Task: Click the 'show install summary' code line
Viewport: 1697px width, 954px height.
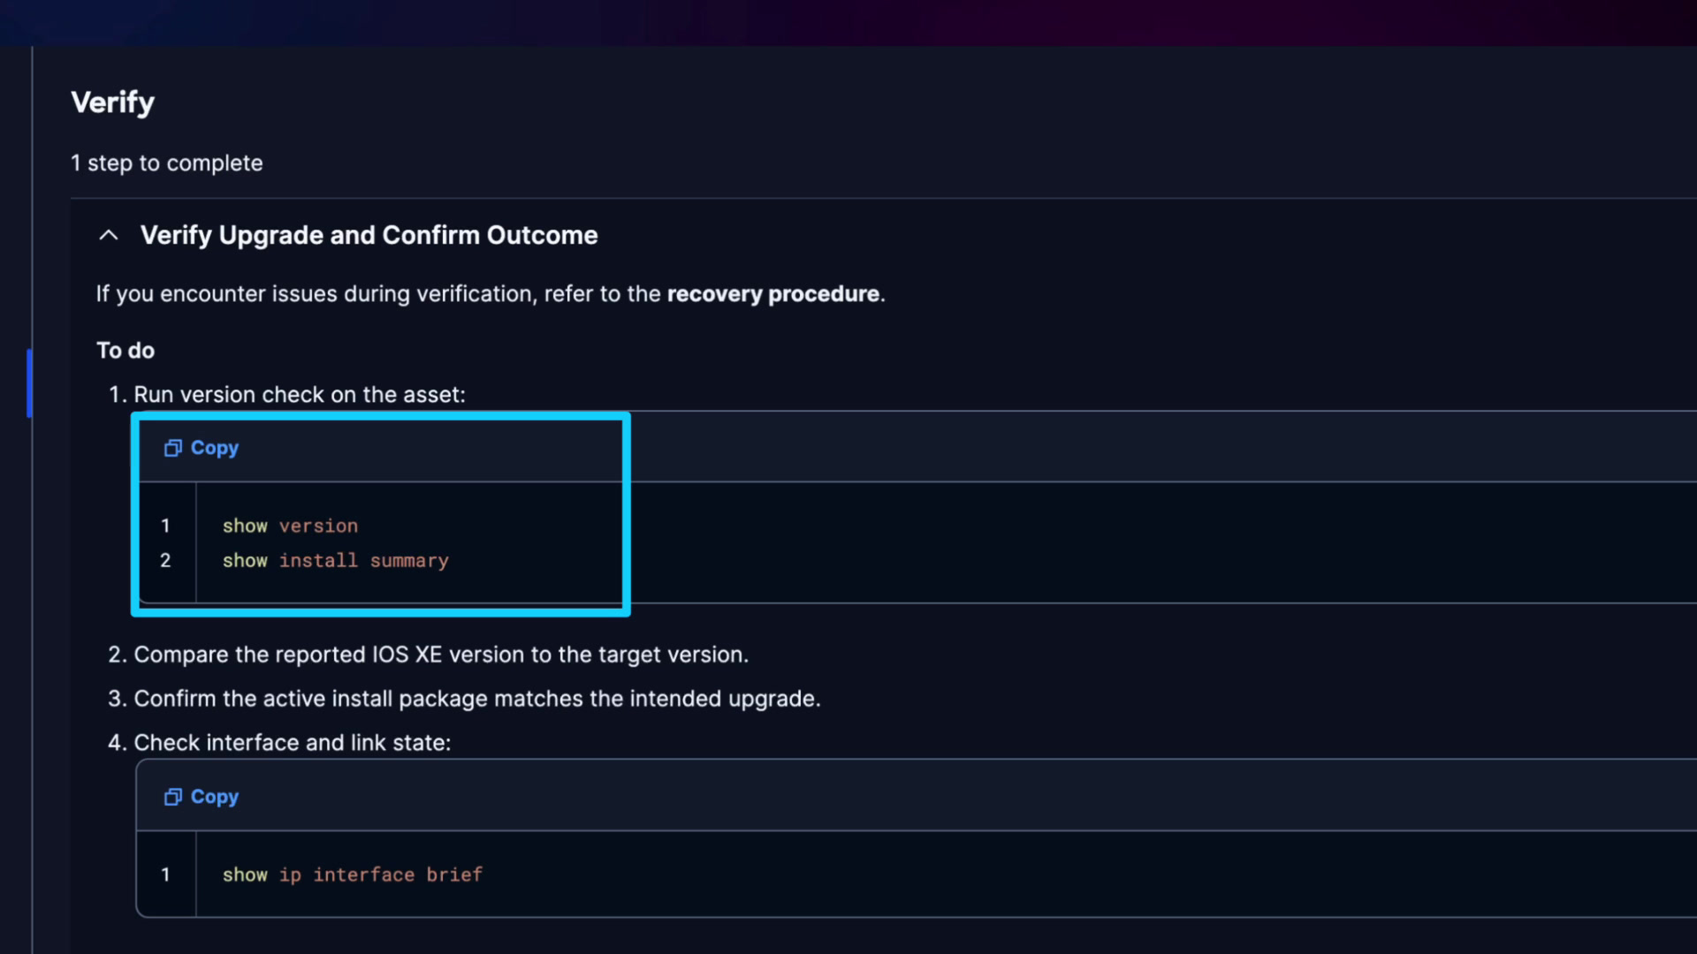Action: click(x=335, y=561)
